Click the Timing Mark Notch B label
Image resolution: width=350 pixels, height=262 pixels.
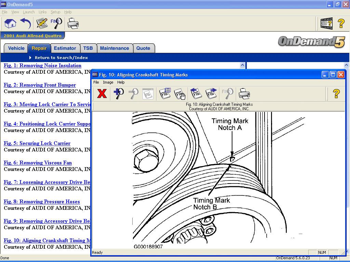[x=212, y=204]
